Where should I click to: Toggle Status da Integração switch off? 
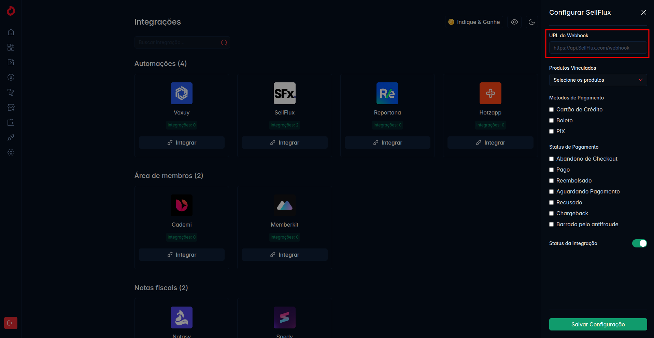click(639, 243)
